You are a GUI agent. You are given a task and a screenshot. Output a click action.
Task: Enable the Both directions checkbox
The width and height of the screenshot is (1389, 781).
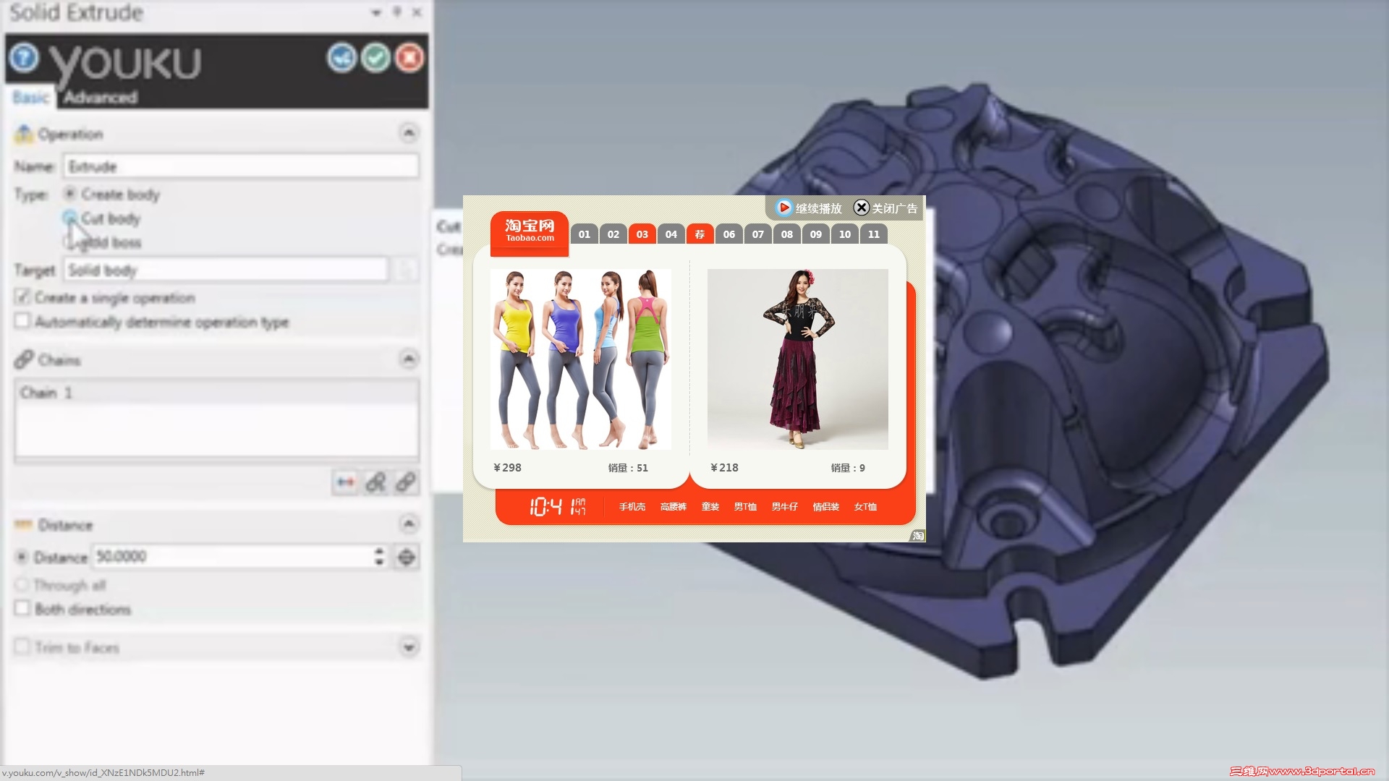click(22, 609)
